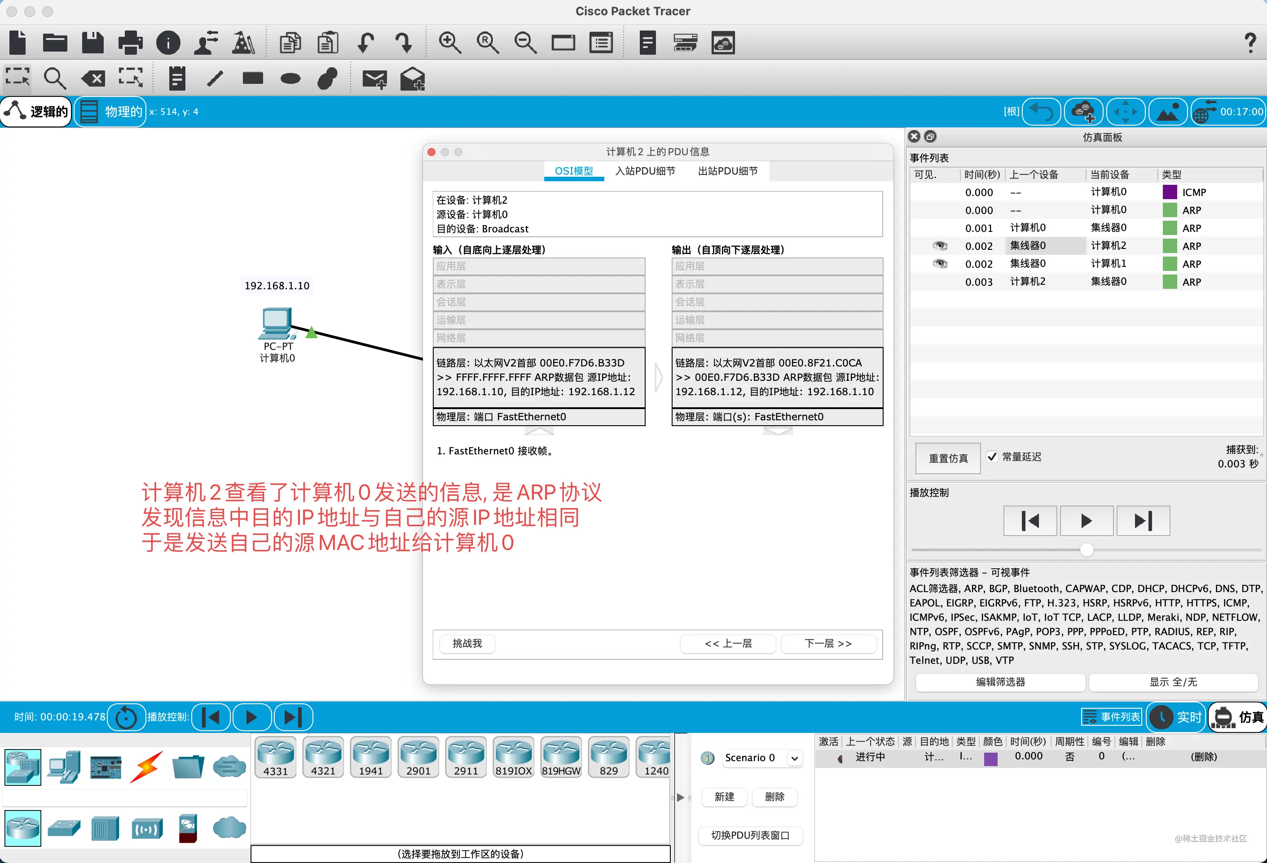Screen dimensions: 1267x863
Task: Choose the End Devices category icon
Action: pyautogui.click(x=64, y=767)
